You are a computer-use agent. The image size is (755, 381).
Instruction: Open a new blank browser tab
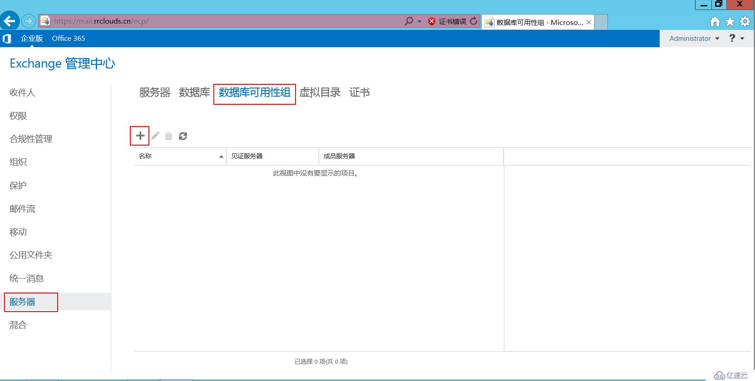(601, 22)
